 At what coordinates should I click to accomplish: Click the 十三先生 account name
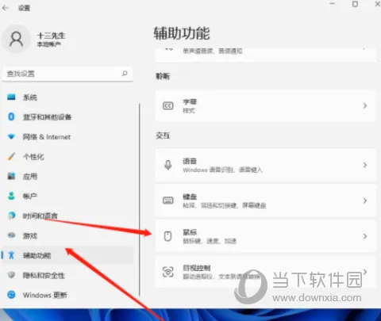[52, 36]
